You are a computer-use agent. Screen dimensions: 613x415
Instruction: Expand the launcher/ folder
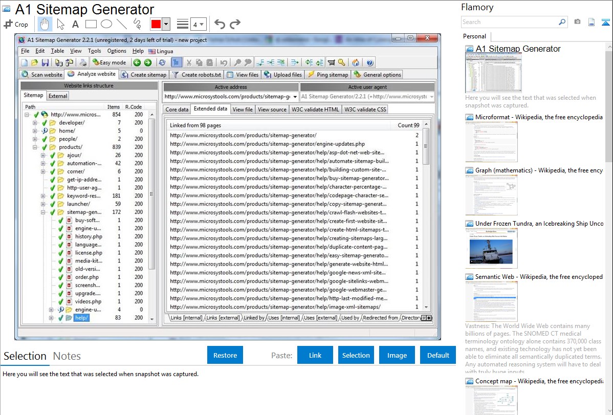[43, 204]
